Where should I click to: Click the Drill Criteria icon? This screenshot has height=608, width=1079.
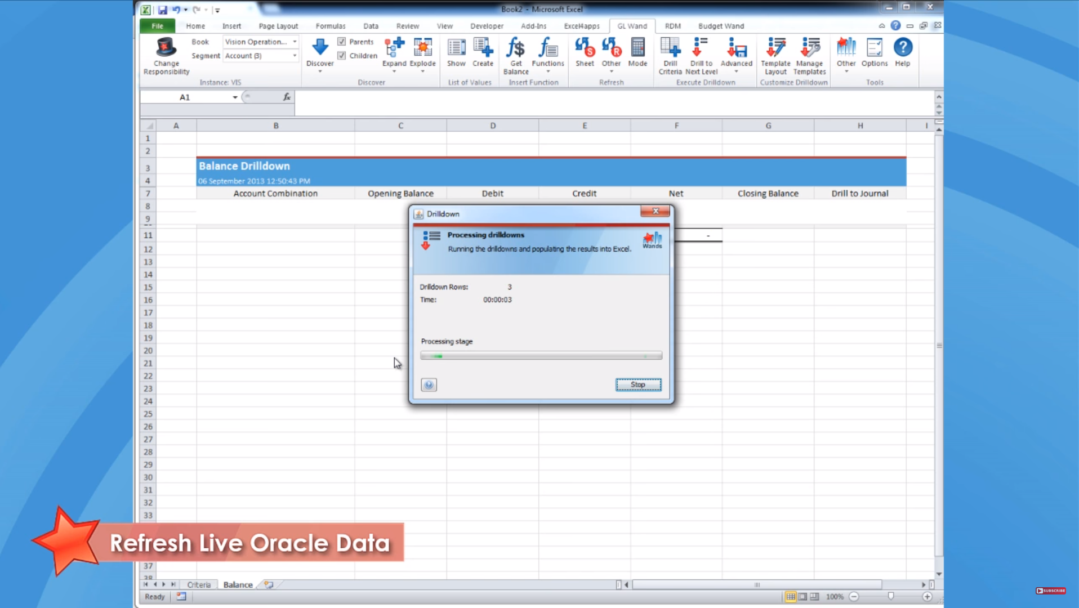point(670,47)
